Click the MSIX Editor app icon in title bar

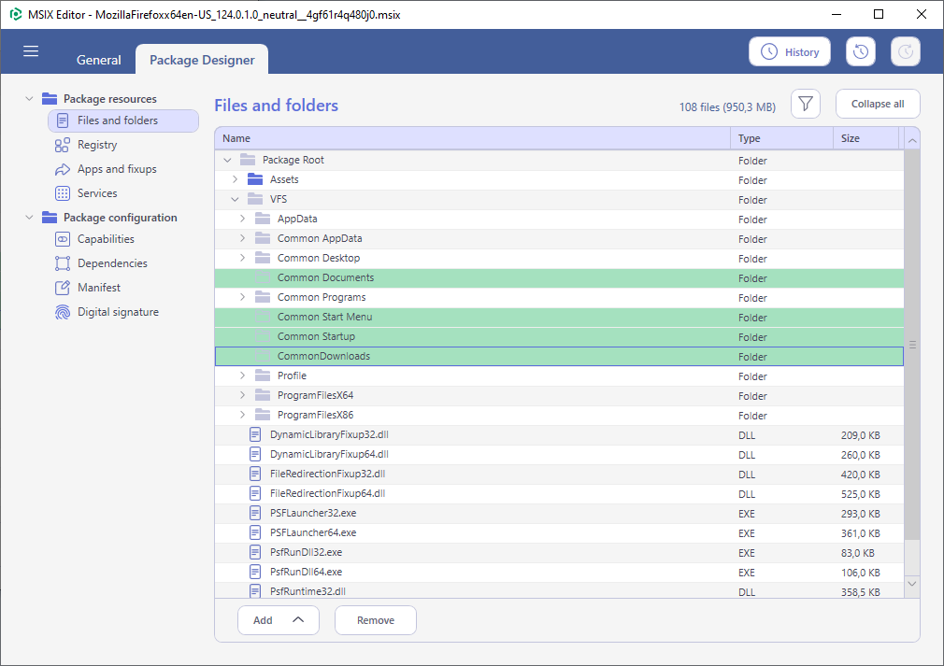pyautogui.click(x=16, y=14)
